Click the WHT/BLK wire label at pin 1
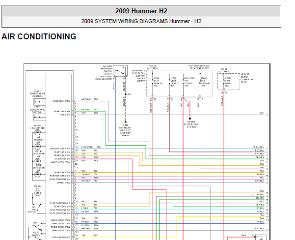 (86, 99)
